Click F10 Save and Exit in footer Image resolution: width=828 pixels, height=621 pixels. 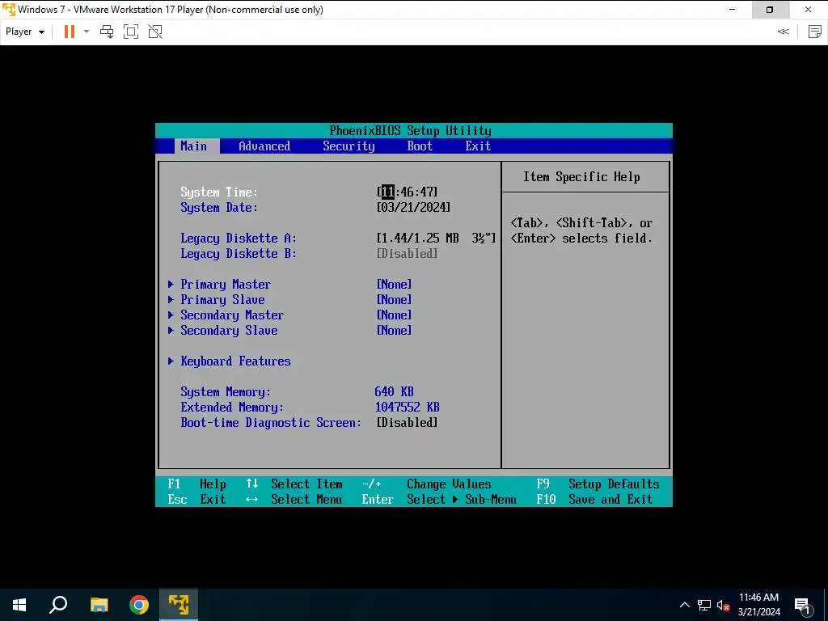tap(594, 499)
